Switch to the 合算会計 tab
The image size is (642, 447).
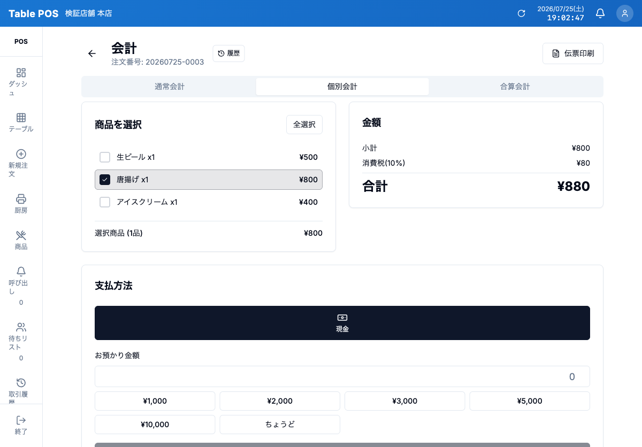515,87
